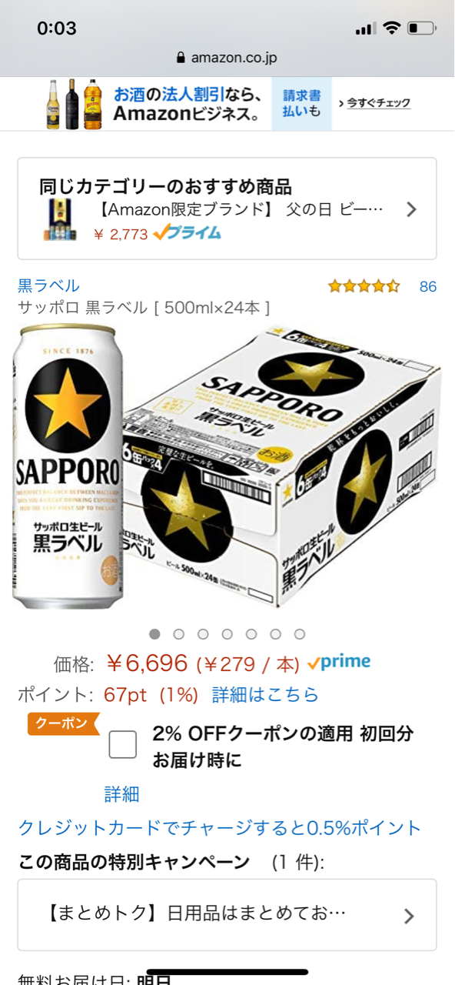Check the 2% OFF coupon checkbox
The width and height of the screenshot is (455, 985).
tap(123, 744)
